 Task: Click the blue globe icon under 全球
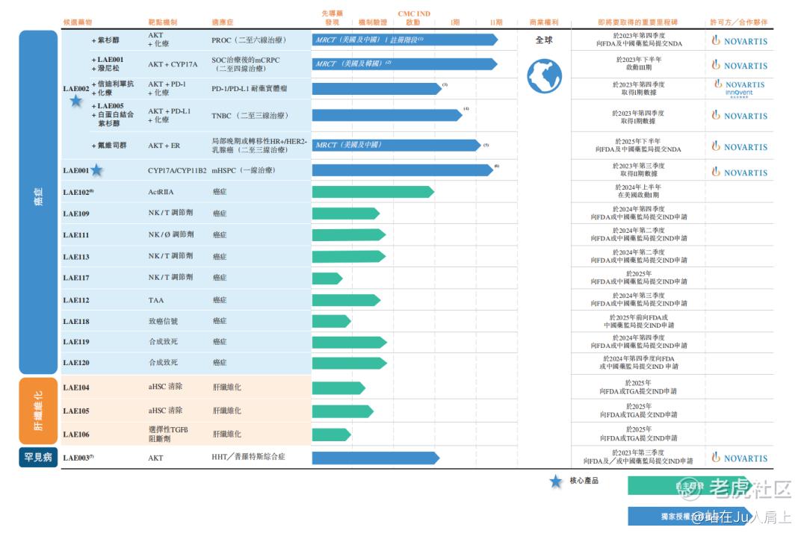[544, 76]
